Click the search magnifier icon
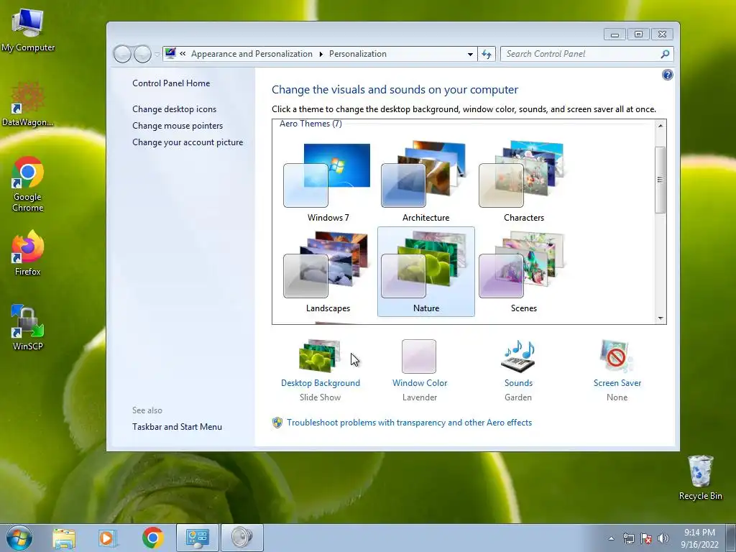 click(x=665, y=54)
